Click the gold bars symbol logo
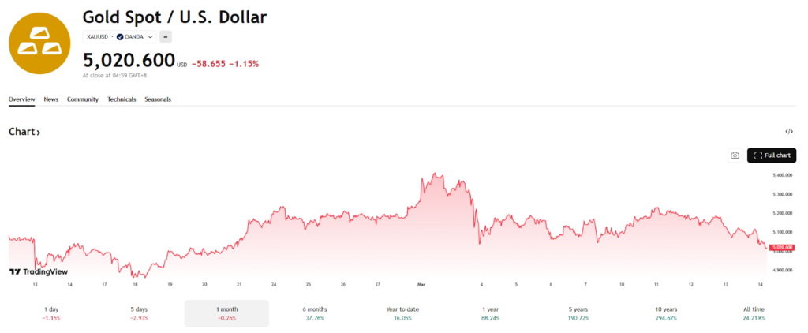 40,43
